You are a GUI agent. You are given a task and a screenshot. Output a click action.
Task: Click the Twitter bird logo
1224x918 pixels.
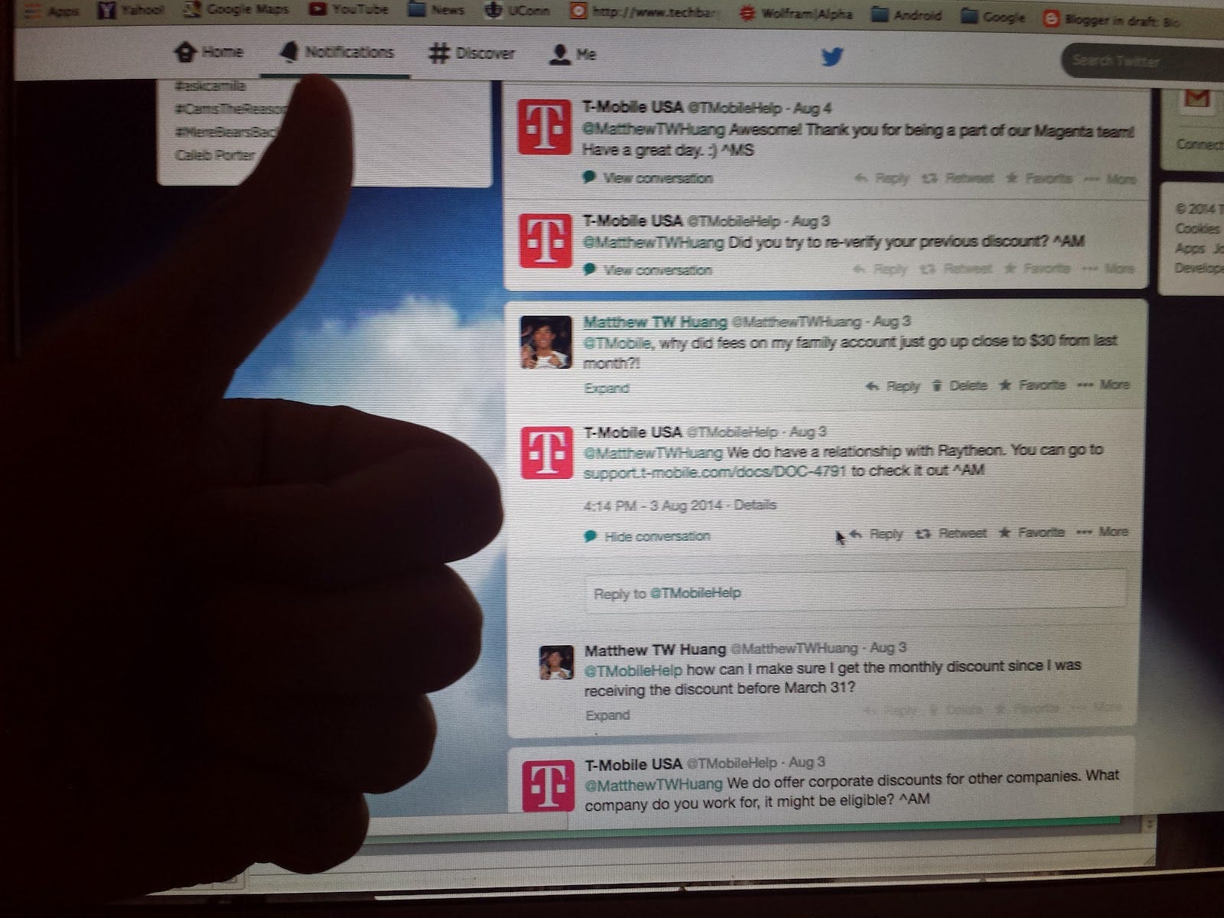click(832, 57)
